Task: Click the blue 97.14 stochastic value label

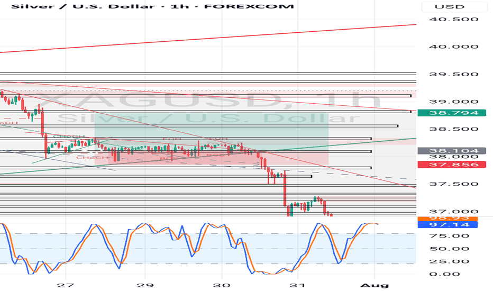Action: (x=448, y=225)
